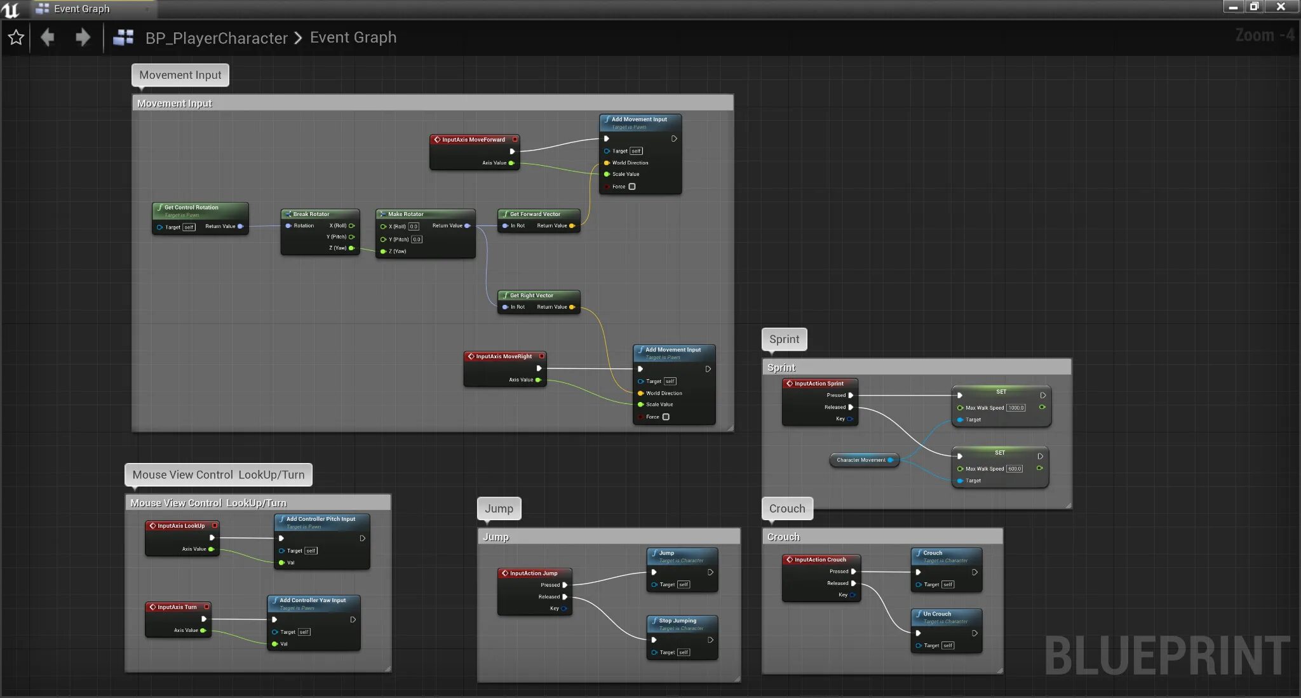Edit Max Walk Speed 600.0 value

coord(1015,469)
